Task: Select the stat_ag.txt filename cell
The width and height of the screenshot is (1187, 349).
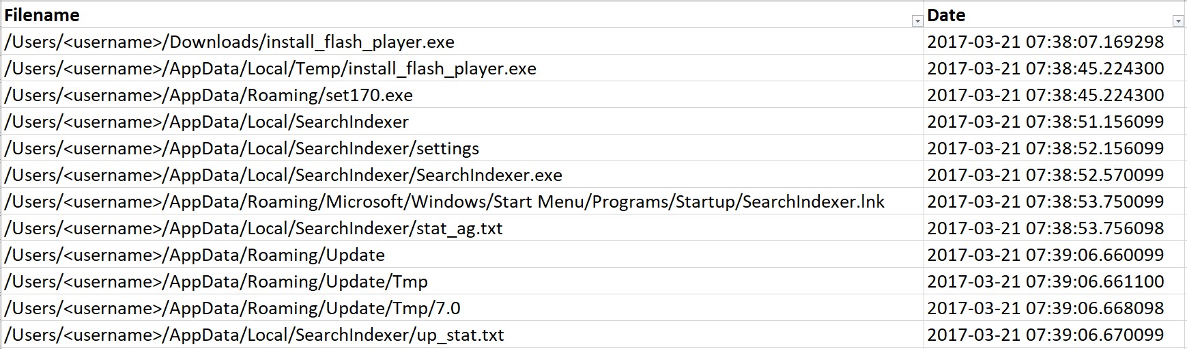Action: (253, 228)
